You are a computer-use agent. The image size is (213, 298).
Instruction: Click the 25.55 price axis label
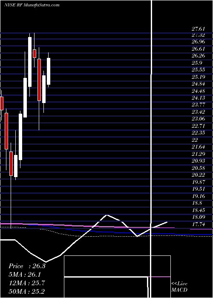point(198,70)
